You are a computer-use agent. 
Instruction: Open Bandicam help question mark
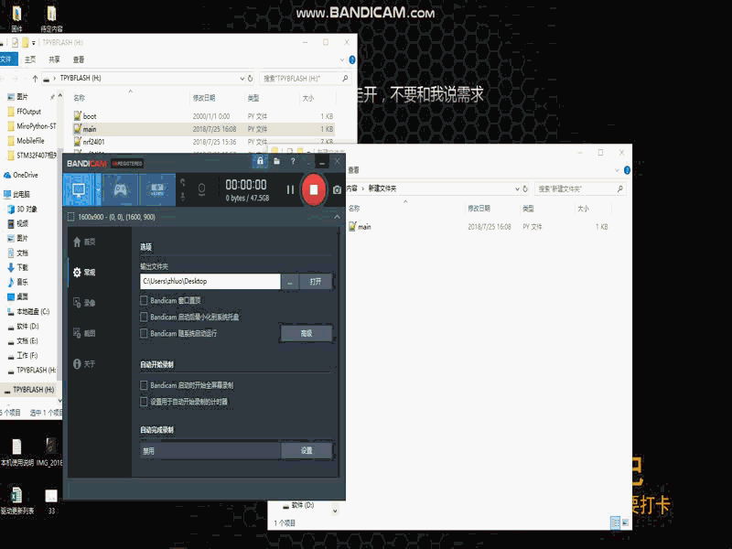click(x=293, y=162)
